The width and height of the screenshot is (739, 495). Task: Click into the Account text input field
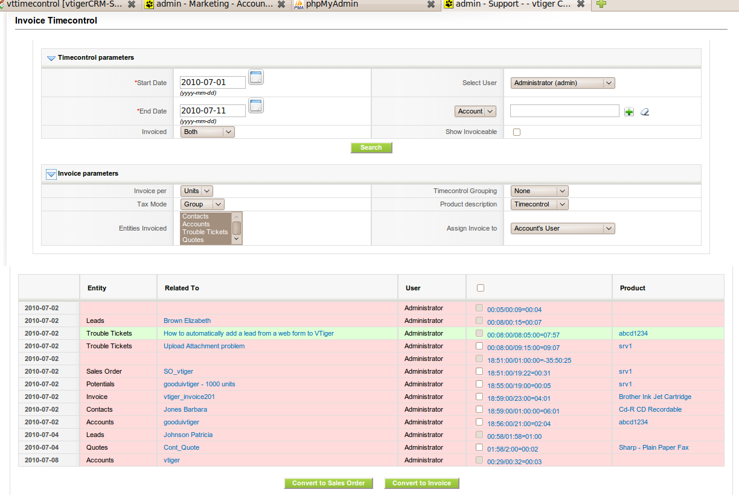coord(565,111)
